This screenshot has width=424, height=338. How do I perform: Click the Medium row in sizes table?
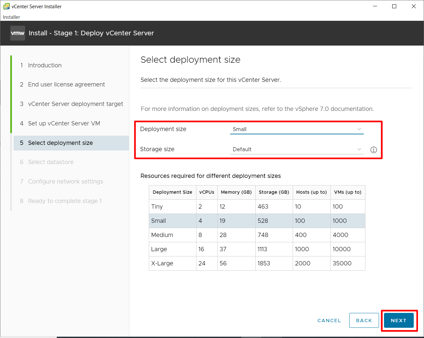point(257,235)
